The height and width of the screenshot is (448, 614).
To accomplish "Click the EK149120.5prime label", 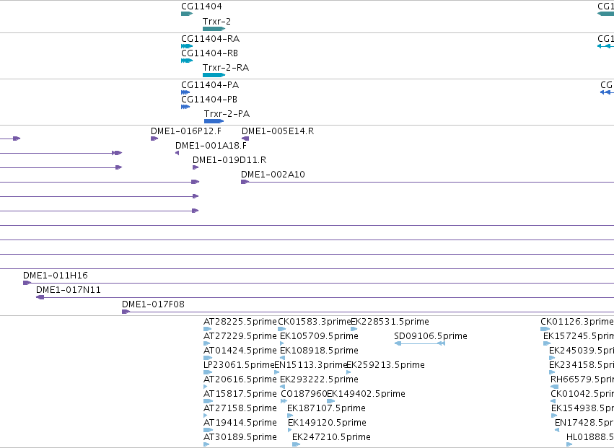I will pos(327,423).
